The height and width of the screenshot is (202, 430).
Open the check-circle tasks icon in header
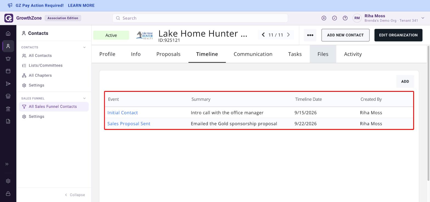(335, 18)
